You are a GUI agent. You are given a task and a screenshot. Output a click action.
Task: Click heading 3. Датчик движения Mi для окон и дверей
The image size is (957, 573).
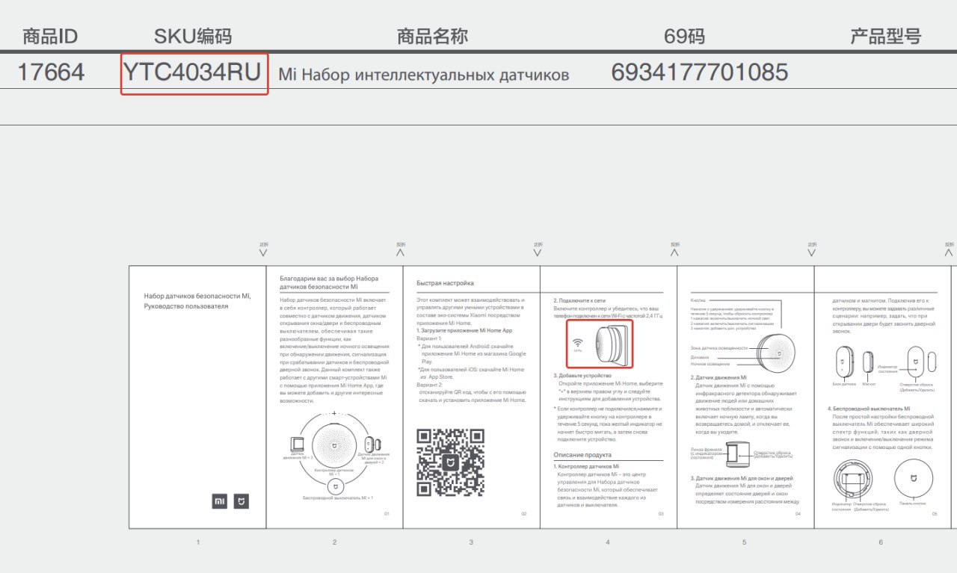(742, 478)
